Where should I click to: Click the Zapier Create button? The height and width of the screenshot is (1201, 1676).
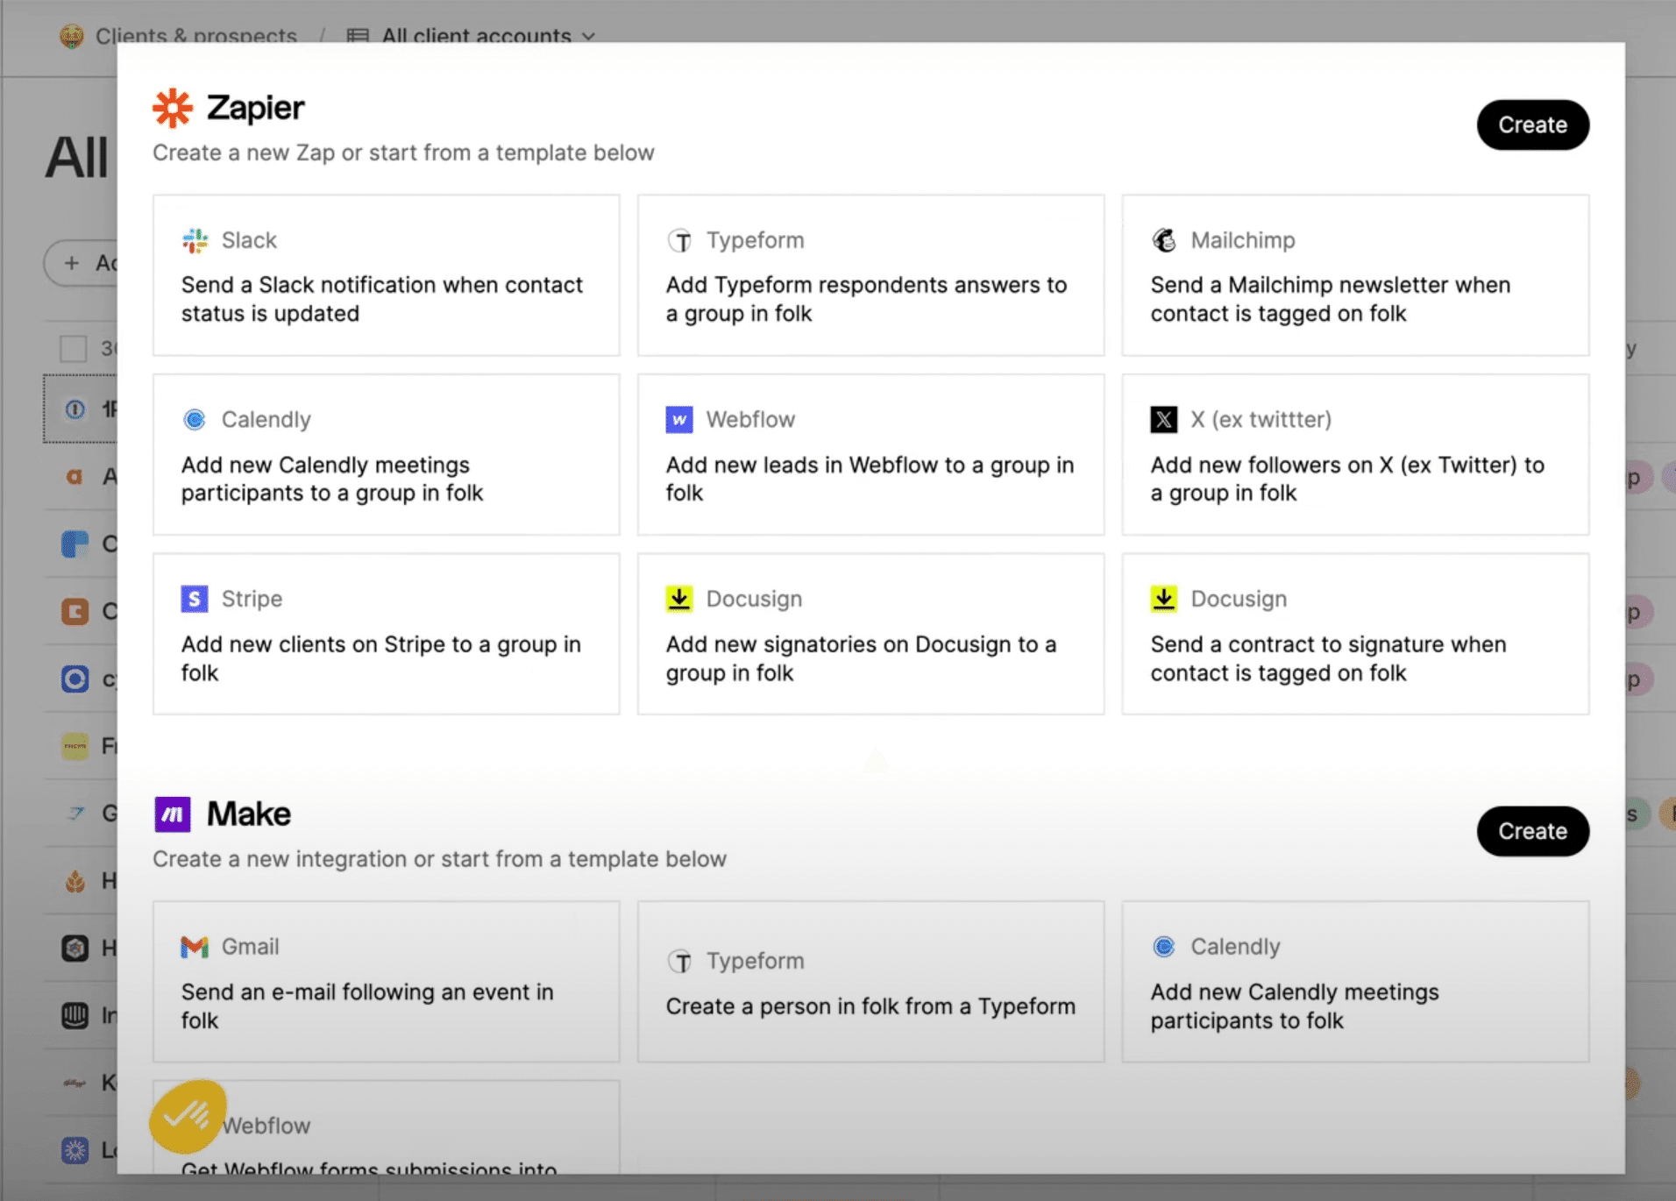coord(1532,124)
